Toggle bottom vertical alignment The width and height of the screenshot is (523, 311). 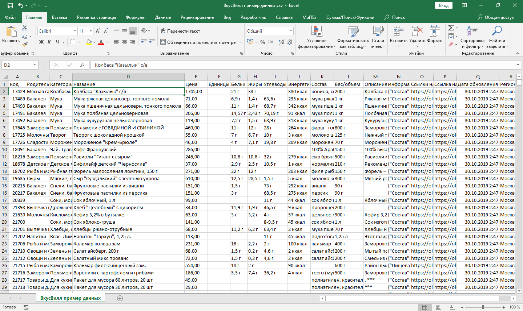coord(133,31)
